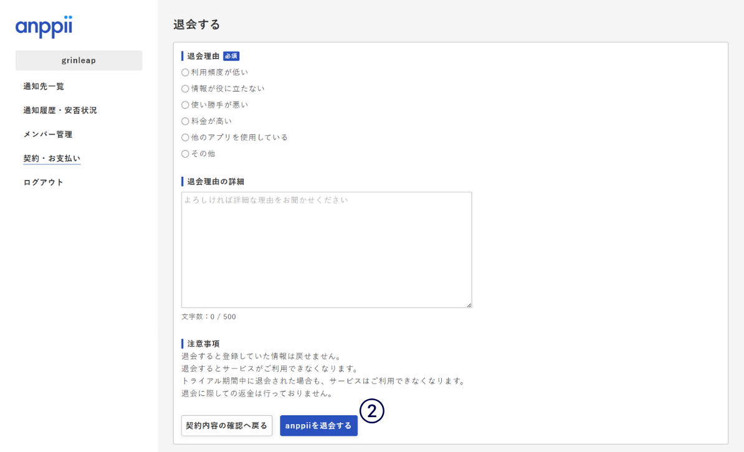Image resolution: width=744 pixels, height=452 pixels.
Task: Select the 使い勝手が悪い radio button
Action: point(185,105)
